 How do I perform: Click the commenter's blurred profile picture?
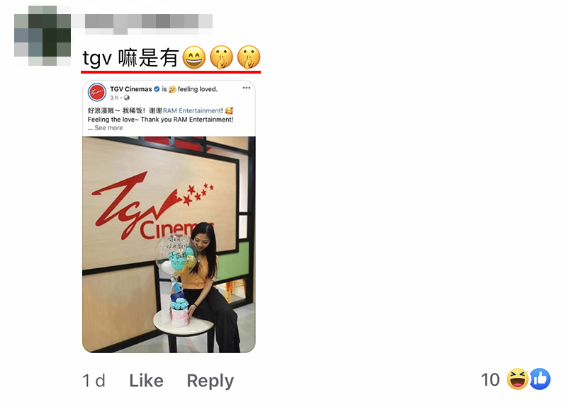point(43,35)
